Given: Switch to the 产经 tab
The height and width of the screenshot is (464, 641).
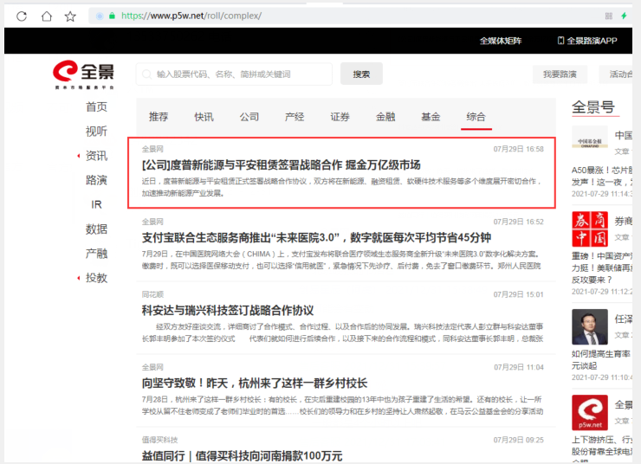Looking at the screenshot, I should [x=295, y=117].
